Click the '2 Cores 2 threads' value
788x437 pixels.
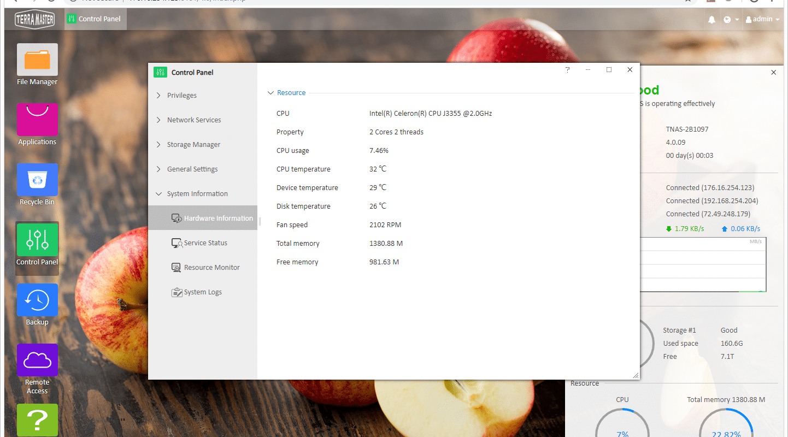[396, 132]
